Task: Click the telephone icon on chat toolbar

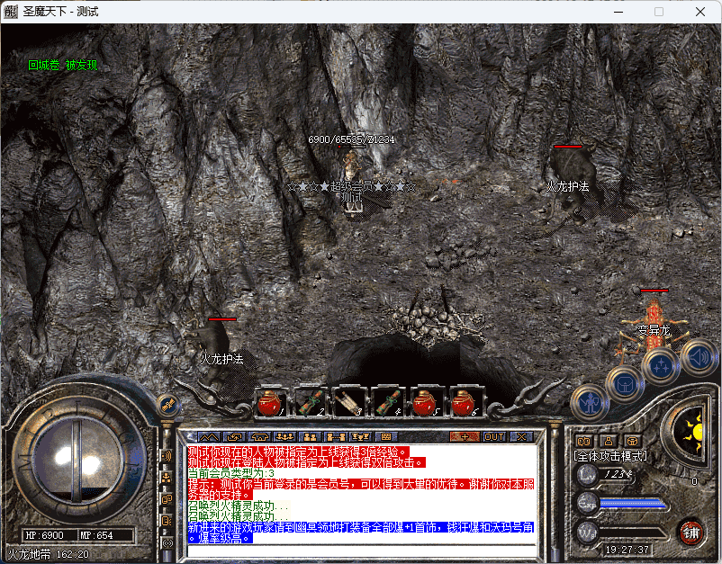Action: [x=259, y=436]
